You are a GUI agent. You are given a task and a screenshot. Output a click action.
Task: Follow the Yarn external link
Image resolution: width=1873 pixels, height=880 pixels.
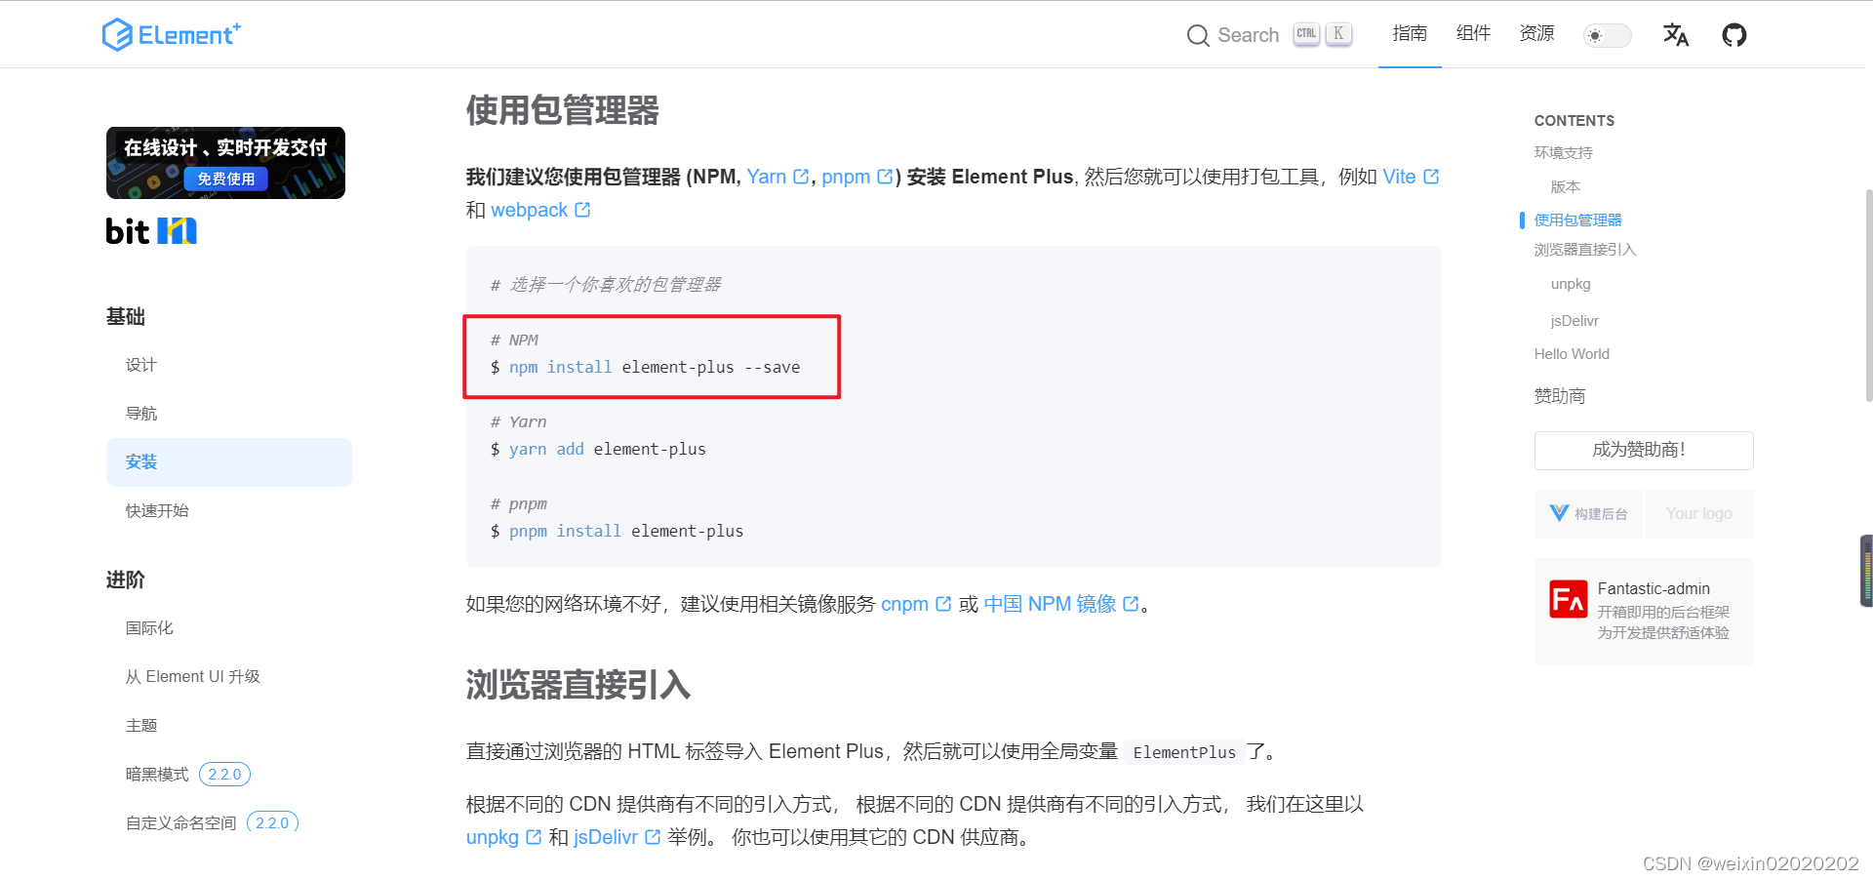coord(777,177)
